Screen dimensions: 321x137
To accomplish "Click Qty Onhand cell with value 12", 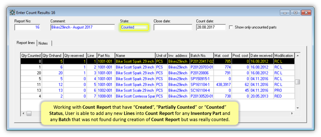I will [52, 85].
